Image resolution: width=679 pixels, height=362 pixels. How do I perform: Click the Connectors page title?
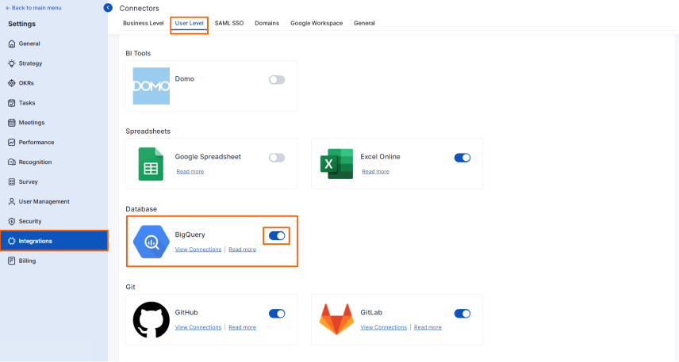point(140,8)
